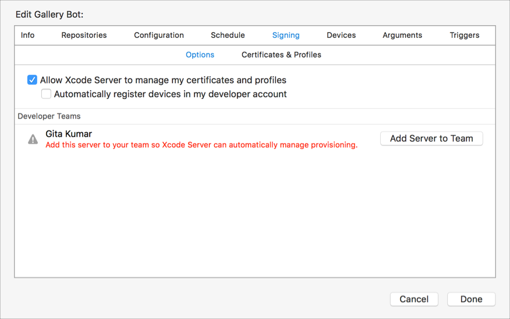
Task: Select the Options sub-tab
Action: [x=200, y=55]
